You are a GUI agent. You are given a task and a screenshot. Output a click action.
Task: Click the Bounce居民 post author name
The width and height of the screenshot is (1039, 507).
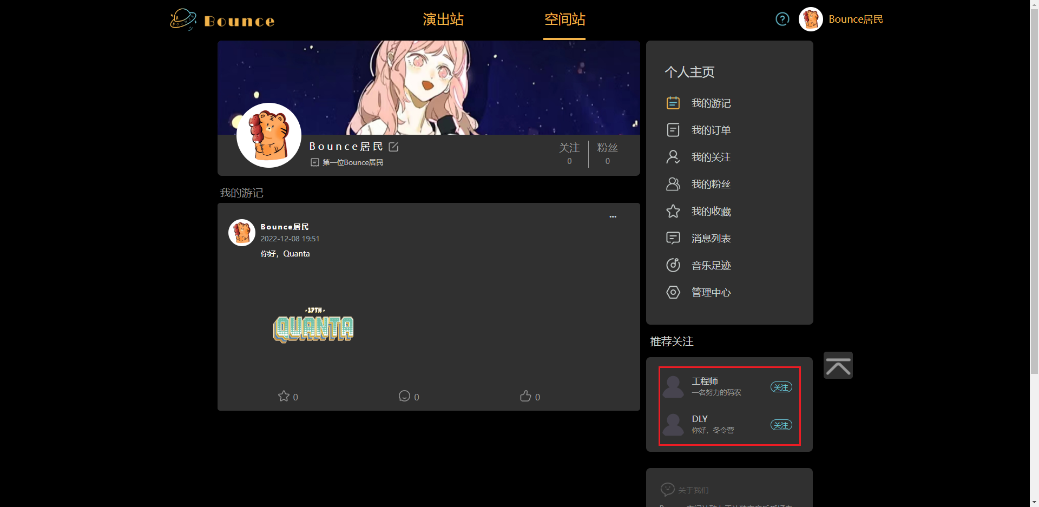pyautogui.click(x=285, y=227)
